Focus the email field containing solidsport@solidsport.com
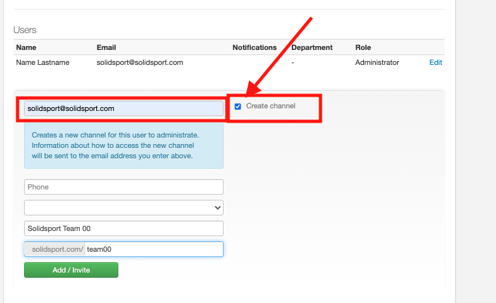496x303 pixels. coord(124,108)
